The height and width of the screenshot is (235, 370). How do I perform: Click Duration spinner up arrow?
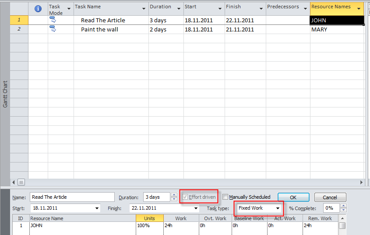tap(174, 195)
